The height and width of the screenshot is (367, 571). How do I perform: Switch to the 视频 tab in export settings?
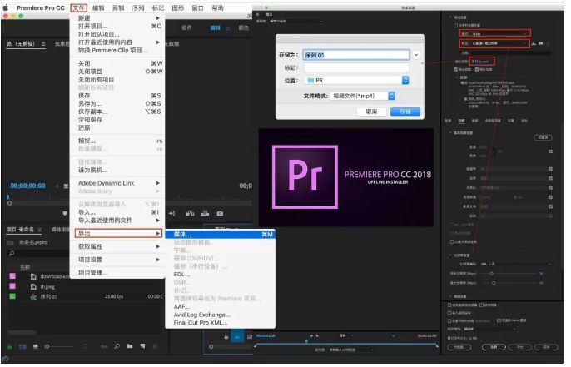[461, 121]
